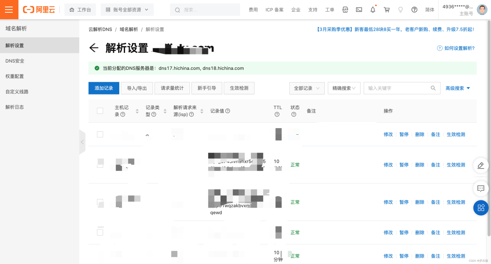Open the 精确搜索 dropdown

click(x=344, y=88)
